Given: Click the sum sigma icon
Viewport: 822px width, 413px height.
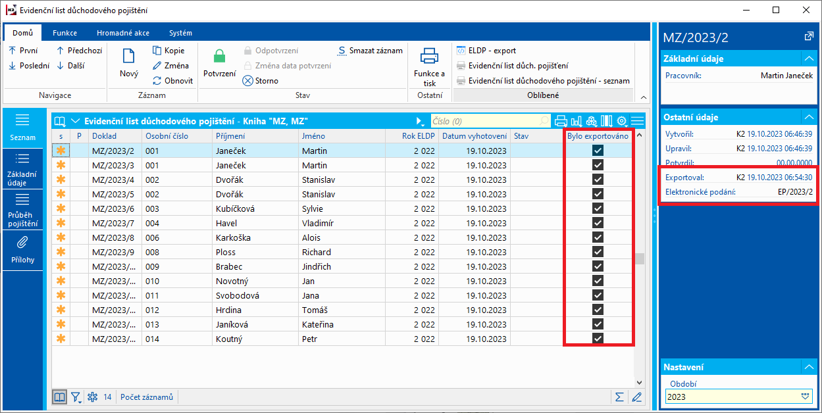Looking at the screenshot, I should (619, 397).
